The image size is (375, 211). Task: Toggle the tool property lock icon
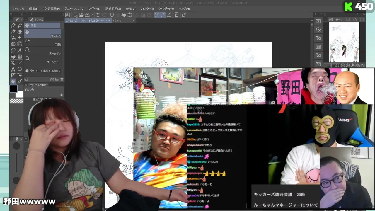61,94
